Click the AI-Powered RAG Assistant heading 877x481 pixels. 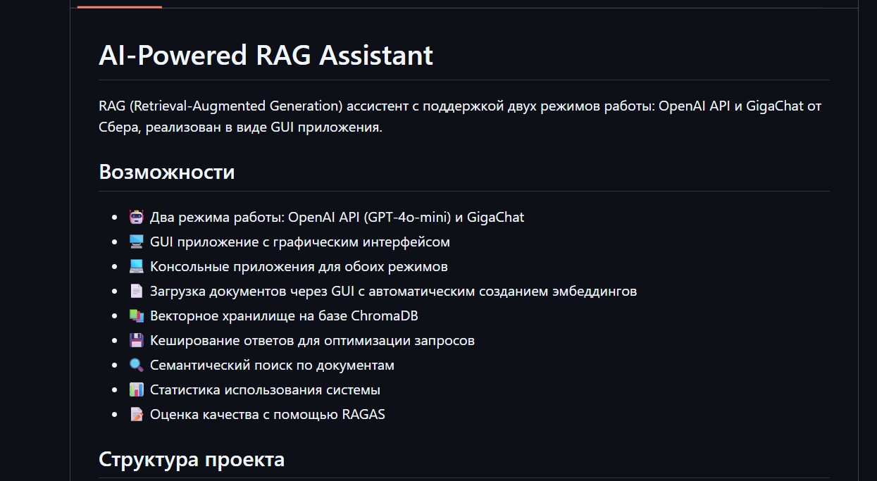tap(266, 55)
